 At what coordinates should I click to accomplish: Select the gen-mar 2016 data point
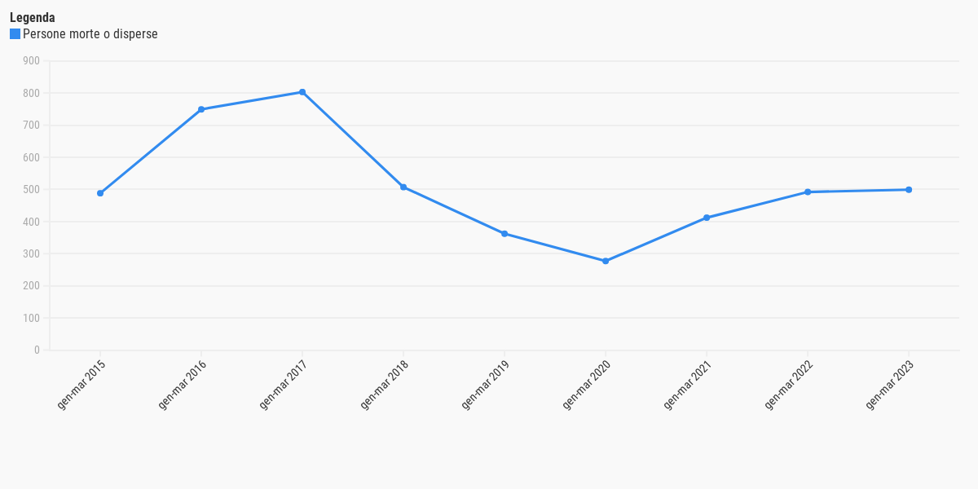pyautogui.click(x=201, y=109)
